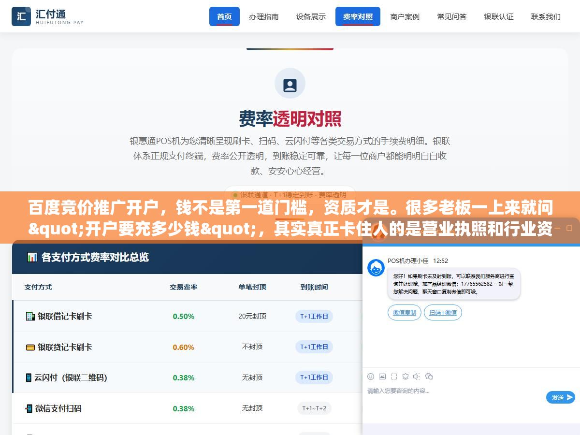Click the 云闪付 (银联二维码) row label
Screen dimensions: 580x435
pyautogui.click(x=71, y=377)
